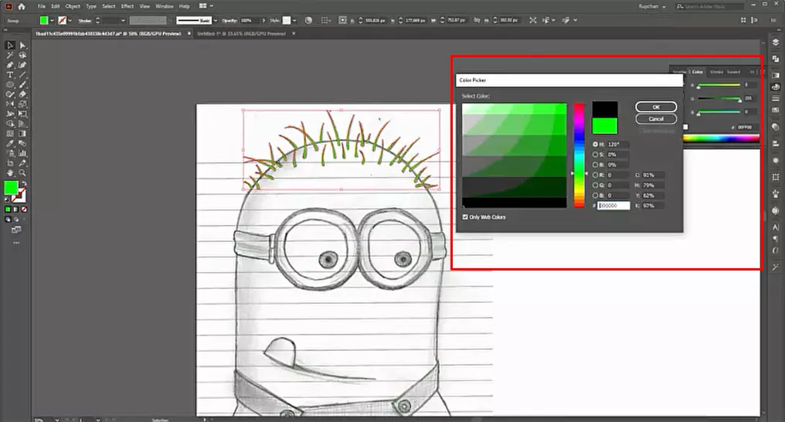Select the Scale tool
785x422 pixels.
pyautogui.click(x=22, y=104)
